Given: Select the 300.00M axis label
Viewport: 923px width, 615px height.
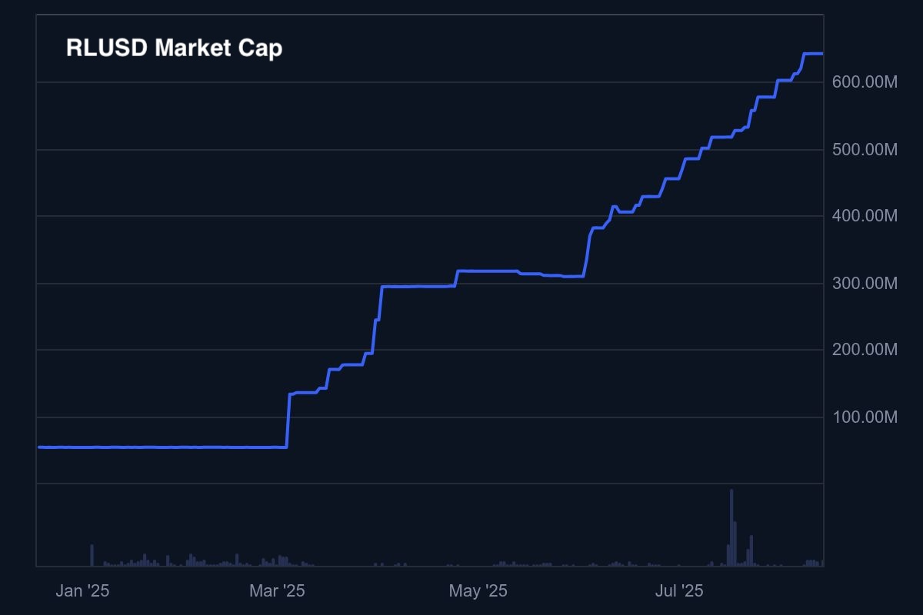Looking at the screenshot, I should point(865,284).
